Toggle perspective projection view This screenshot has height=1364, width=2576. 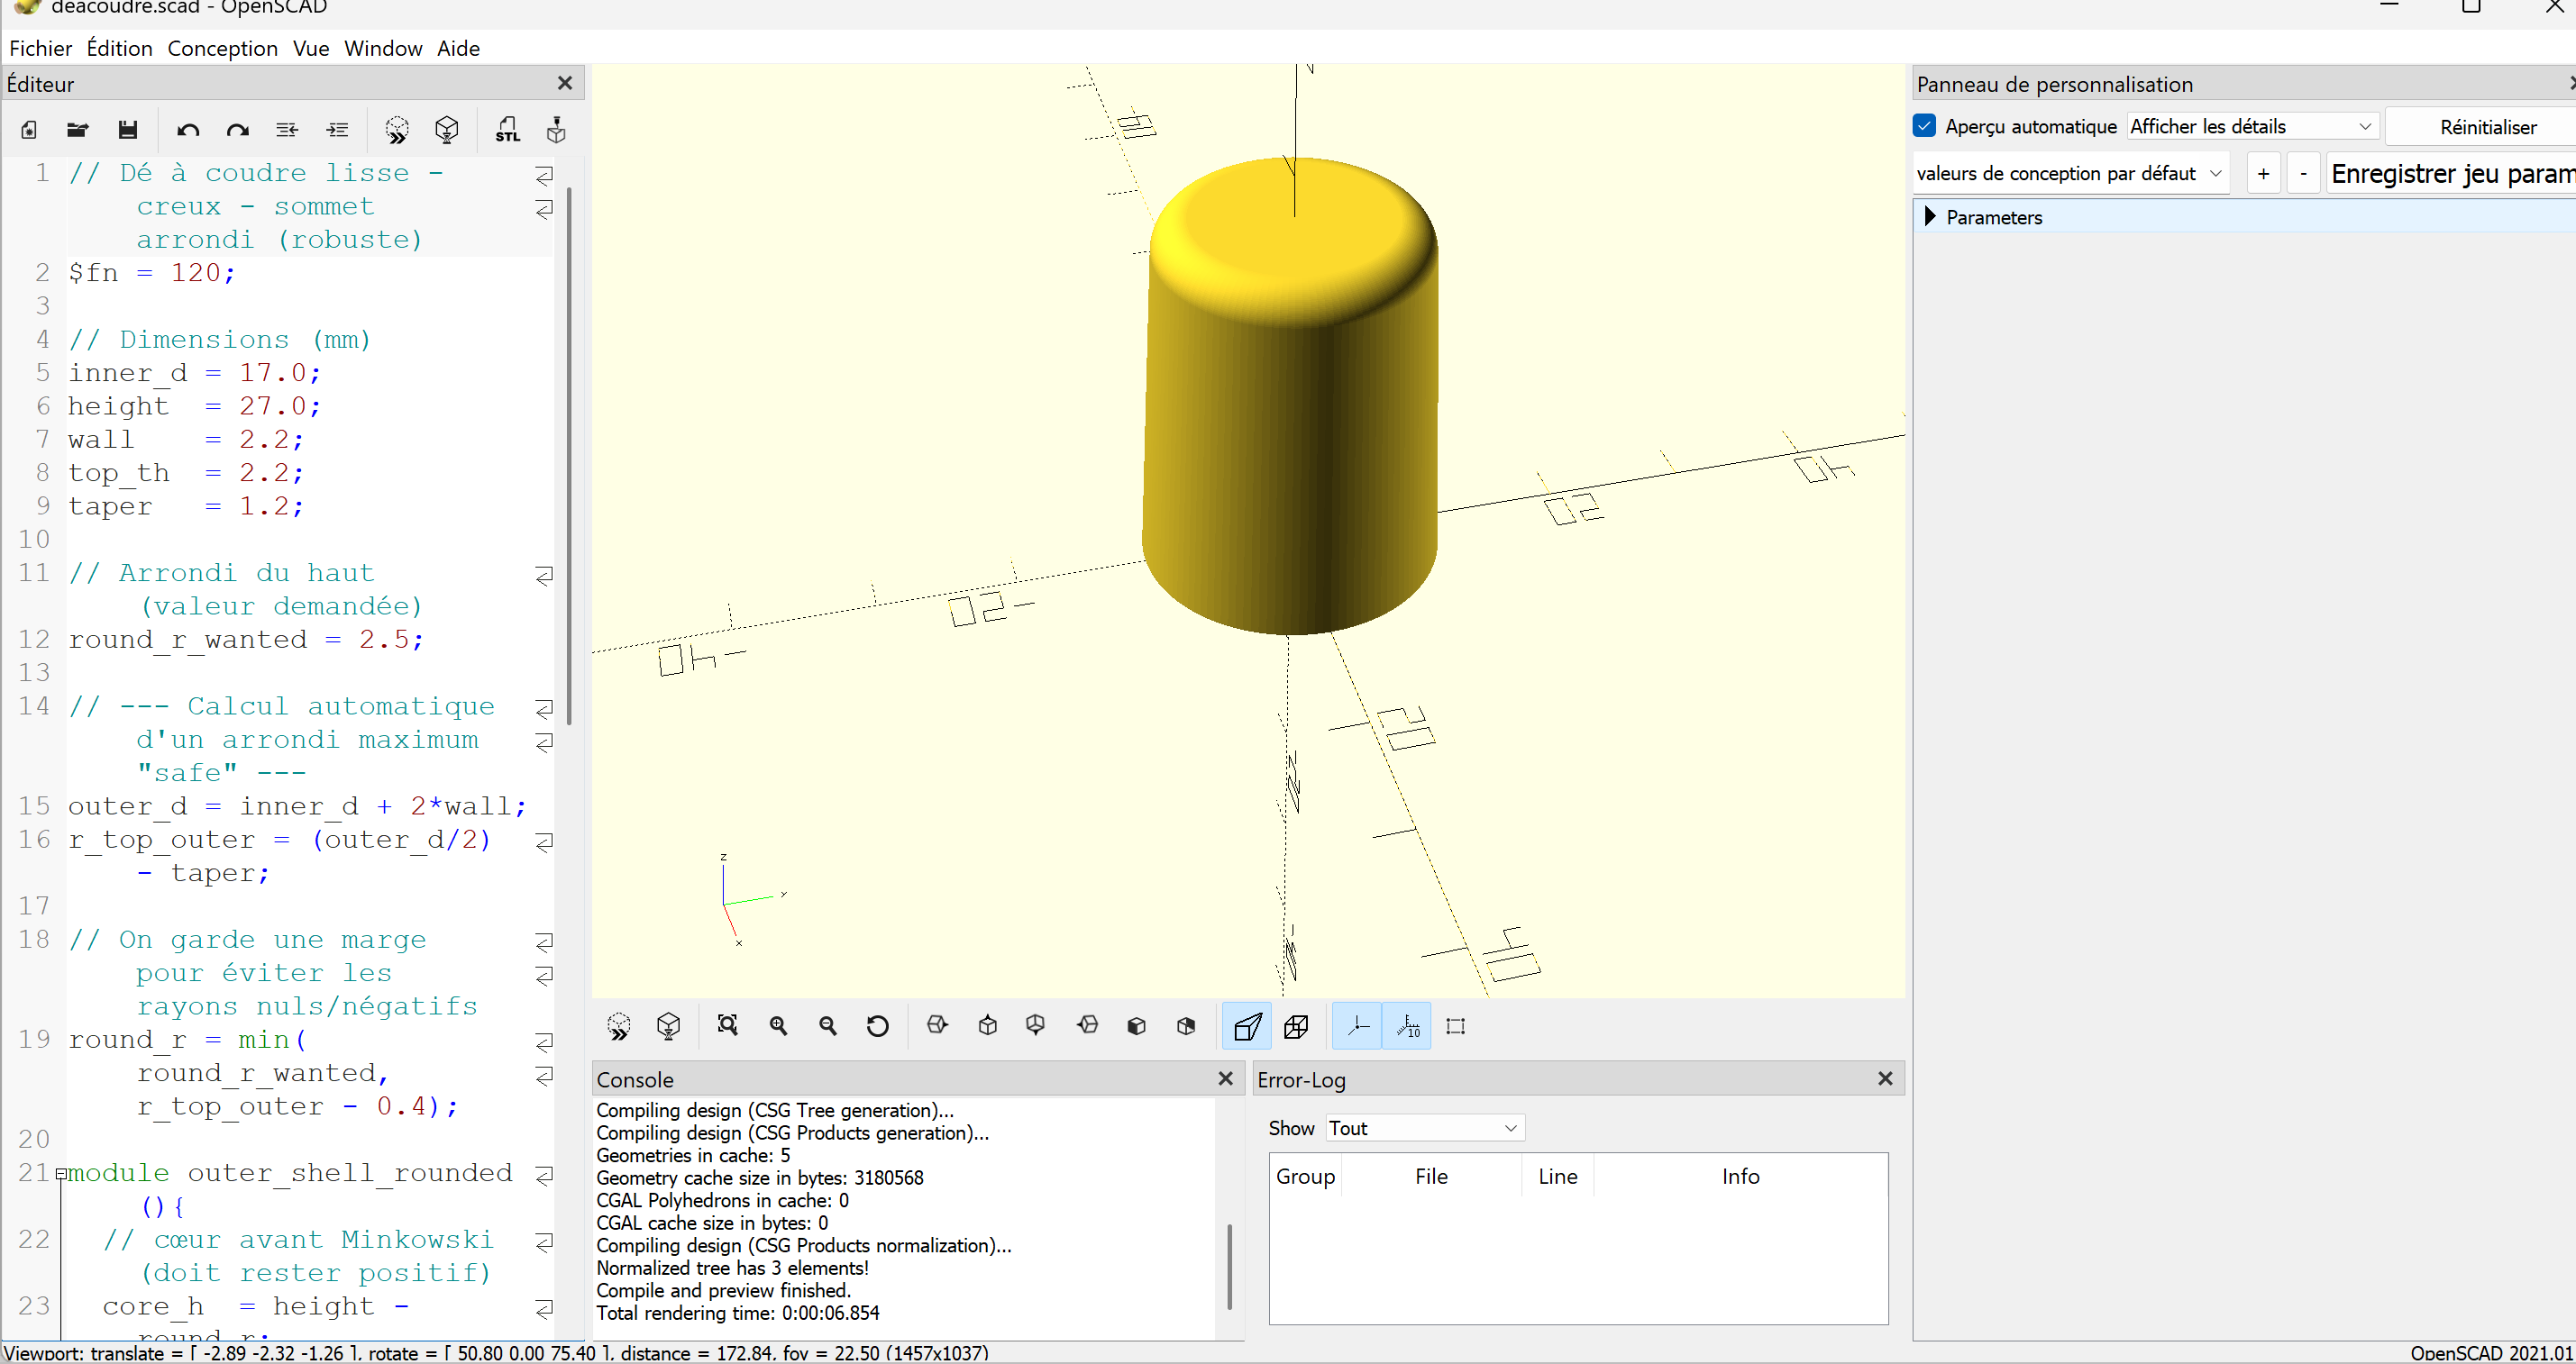1247,1026
